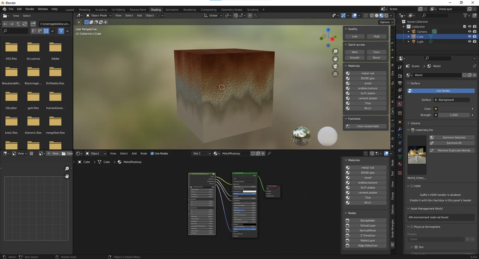Click the Z axis on navigation gizmo
Image resolution: width=479 pixels, height=259 pixels.
pyautogui.click(x=328, y=30)
